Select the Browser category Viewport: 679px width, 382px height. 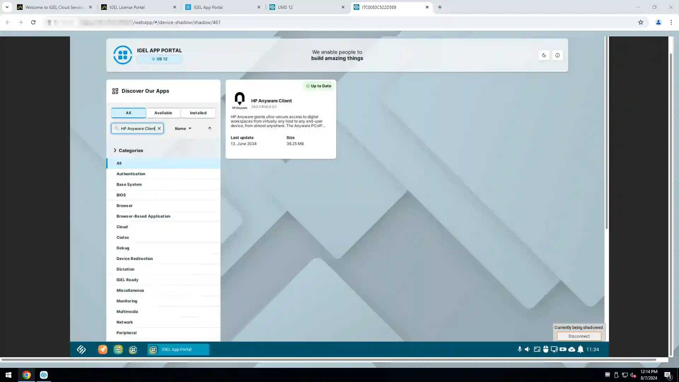coord(124,206)
